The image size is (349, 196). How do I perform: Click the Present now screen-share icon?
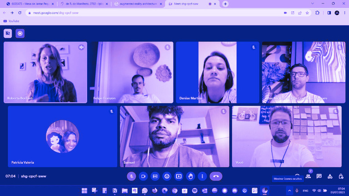pos(179,176)
